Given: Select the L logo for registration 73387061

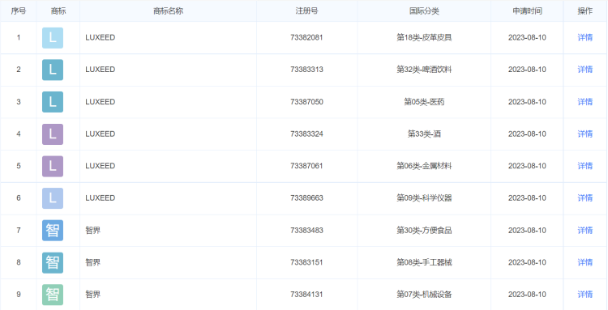Looking at the screenshot, I should pos(53,167).
